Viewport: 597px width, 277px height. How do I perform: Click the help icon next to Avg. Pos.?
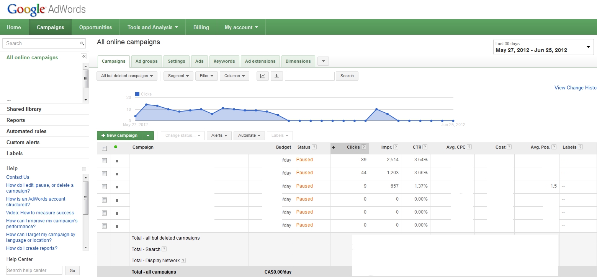tap(553, 147)
